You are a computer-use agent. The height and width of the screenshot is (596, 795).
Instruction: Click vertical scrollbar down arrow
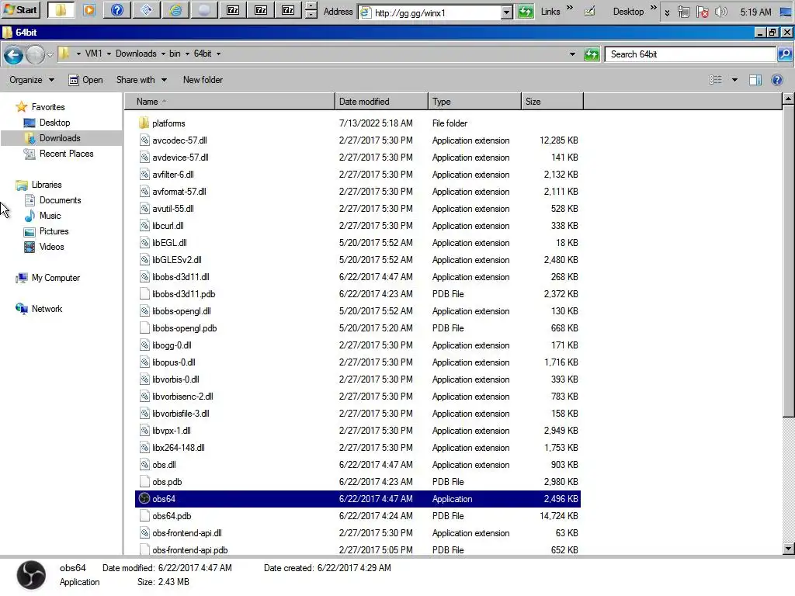point(788,549)
